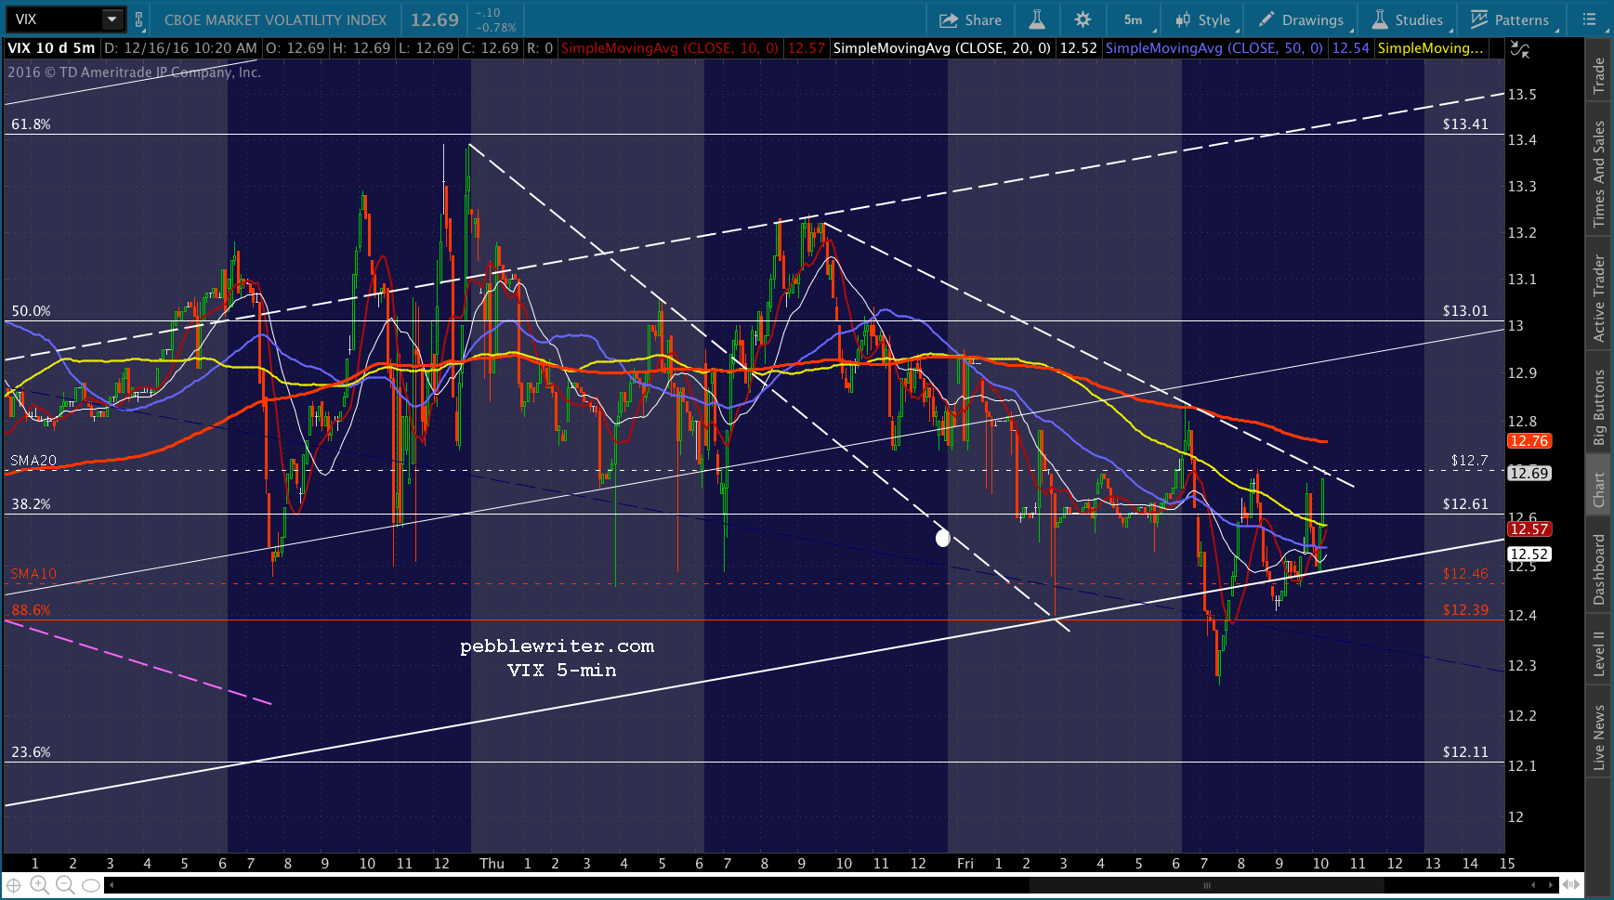Click the SMA20 line label
This screenshot has width=1614, height=900.
(x=33, y=461)
